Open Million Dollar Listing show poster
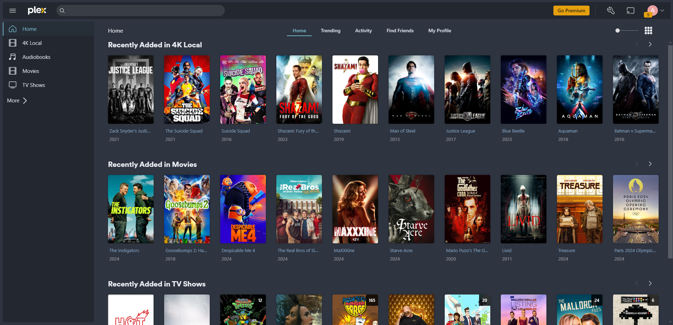Screen dimensions: 673x325 [x=524, y=310]
